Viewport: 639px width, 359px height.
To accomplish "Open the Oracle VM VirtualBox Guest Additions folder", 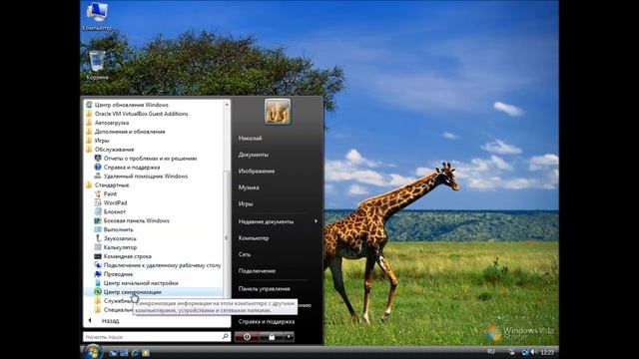I will pyautogui.click(x=137, y=114).
